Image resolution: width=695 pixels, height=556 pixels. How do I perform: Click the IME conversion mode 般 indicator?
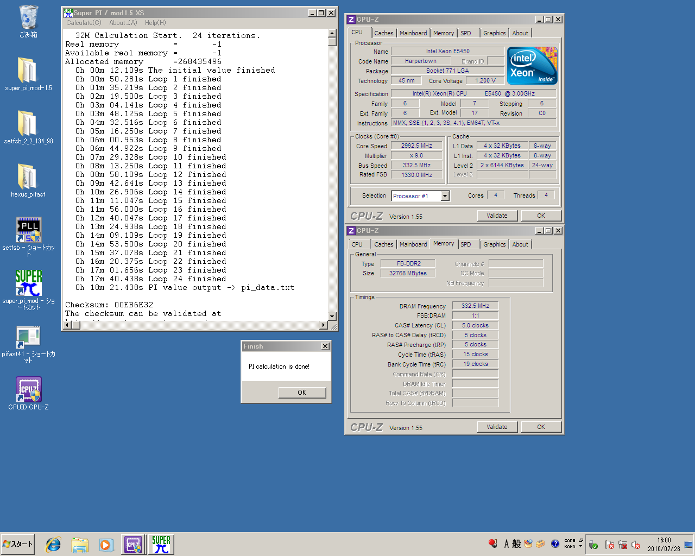516,544
